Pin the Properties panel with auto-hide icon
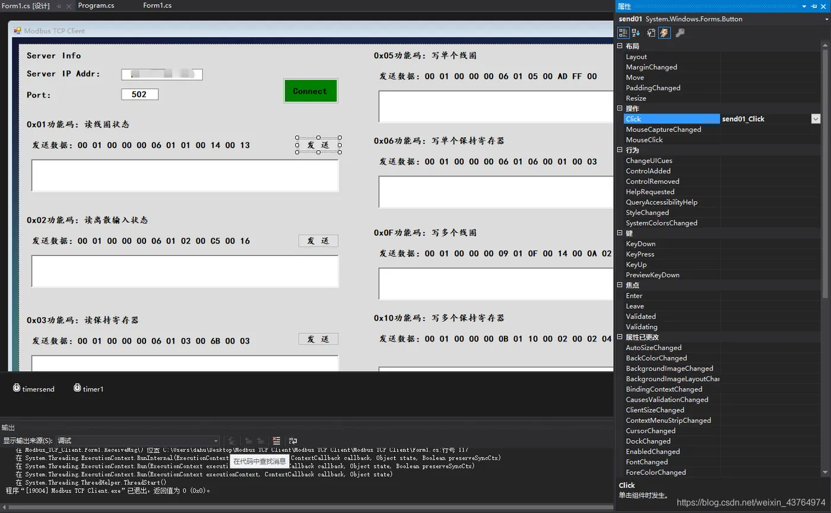The image size is (831, 513). [814, 6]
